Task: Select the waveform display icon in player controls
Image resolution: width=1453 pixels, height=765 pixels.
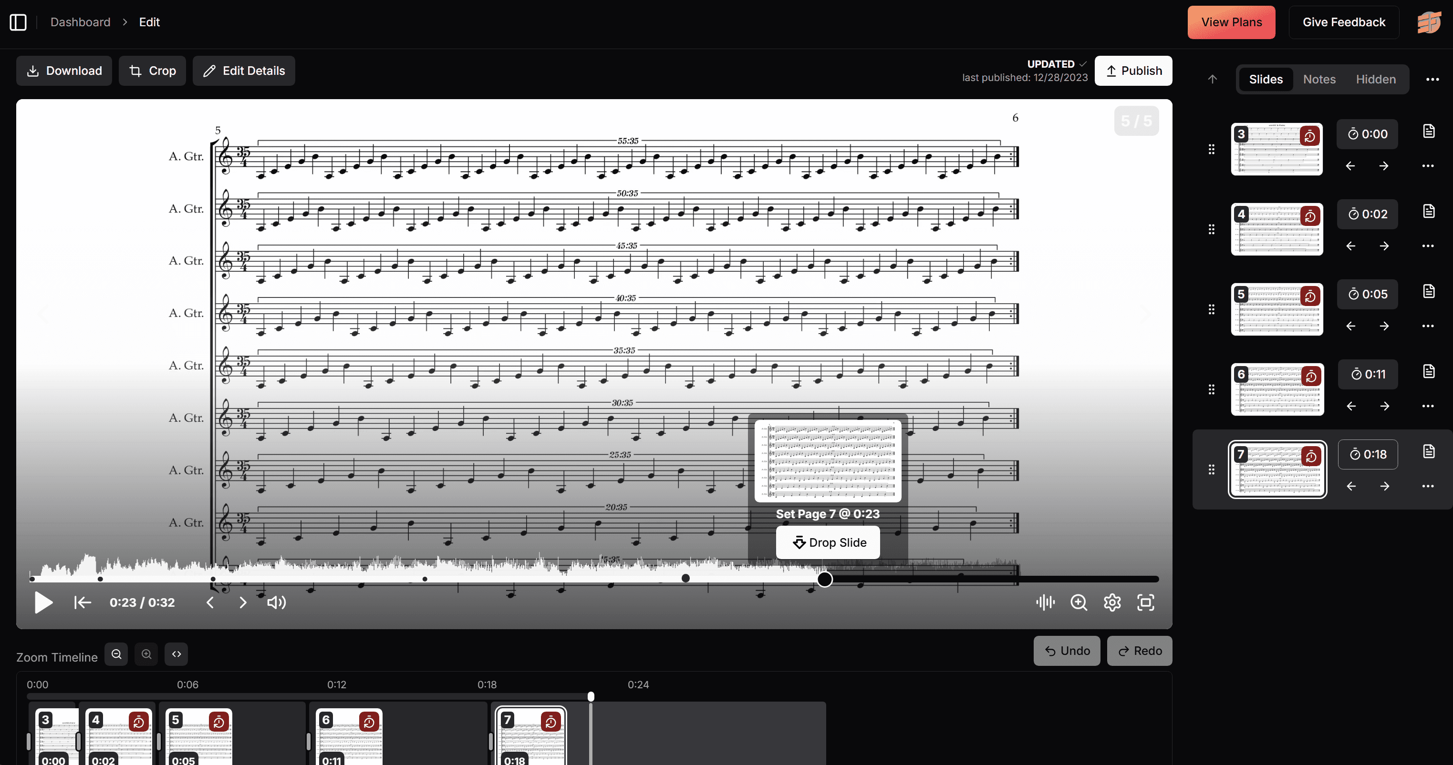Action: pyautogui.click(x=1045, y=602)
